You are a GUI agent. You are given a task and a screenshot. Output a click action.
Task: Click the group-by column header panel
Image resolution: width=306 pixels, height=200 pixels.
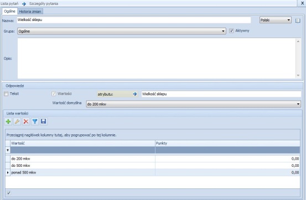click(x=153, y=135)
